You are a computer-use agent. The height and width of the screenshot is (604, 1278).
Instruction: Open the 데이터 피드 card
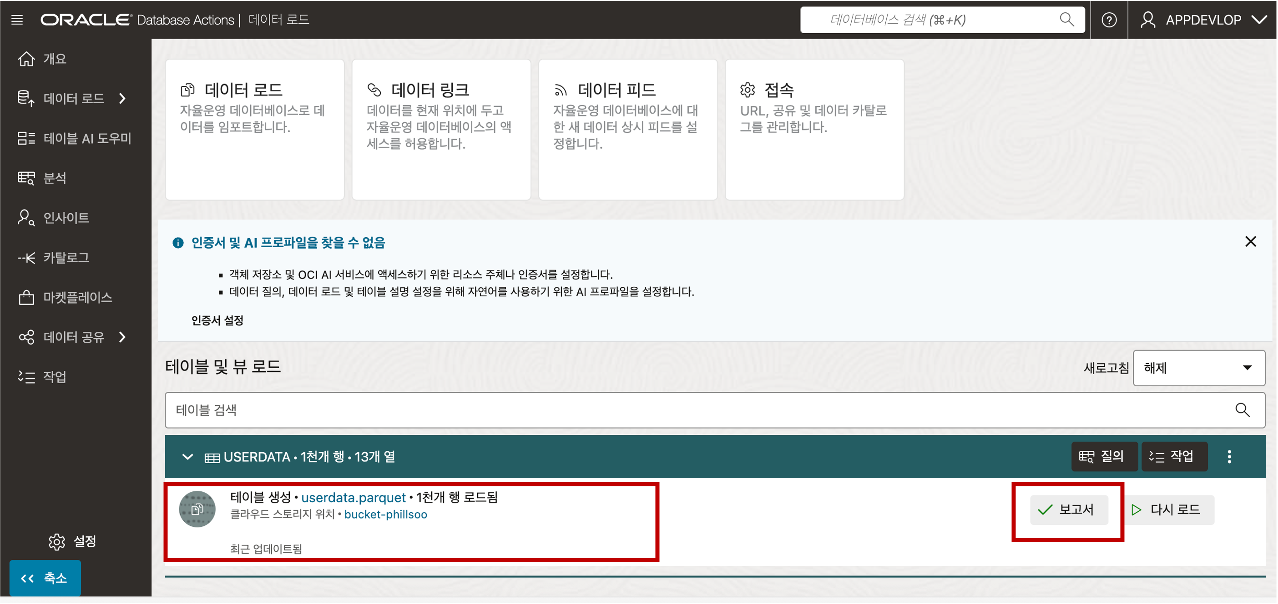coord(627,130)
